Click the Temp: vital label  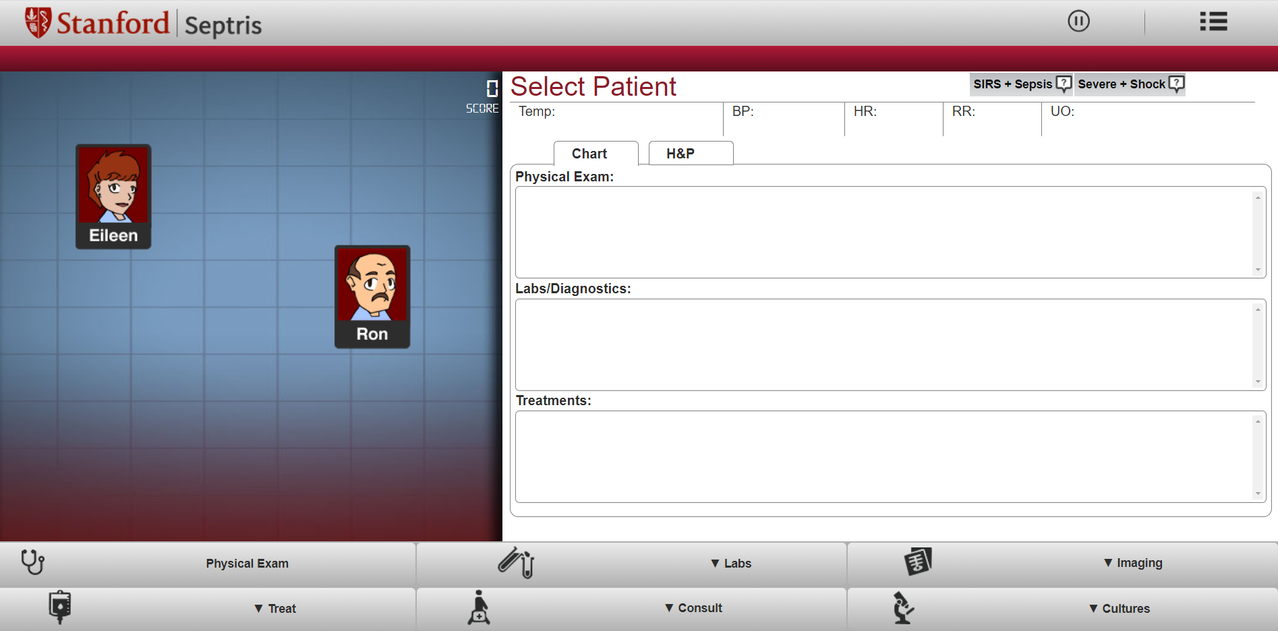click(x=537, y=111)
